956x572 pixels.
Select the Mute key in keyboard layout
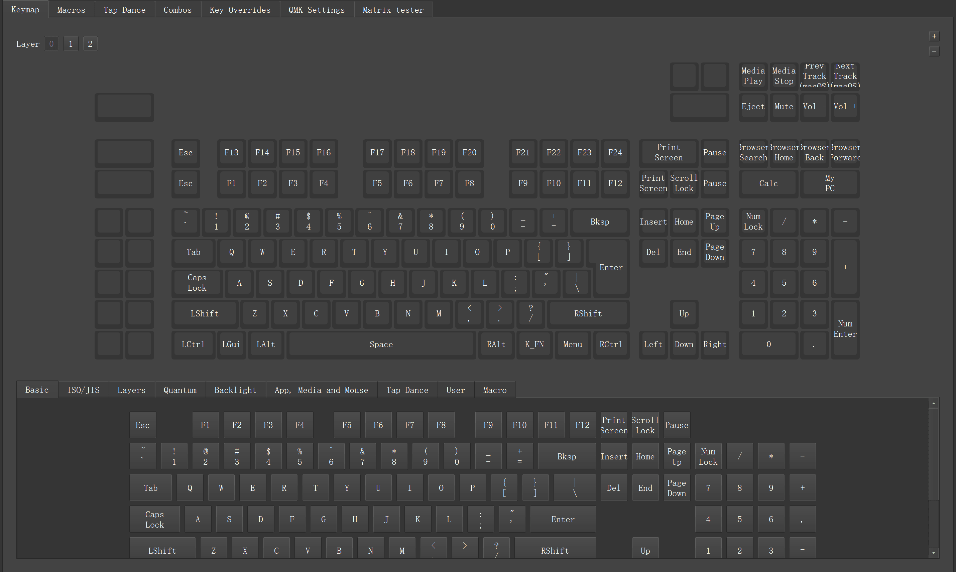[x=784, y=106]
